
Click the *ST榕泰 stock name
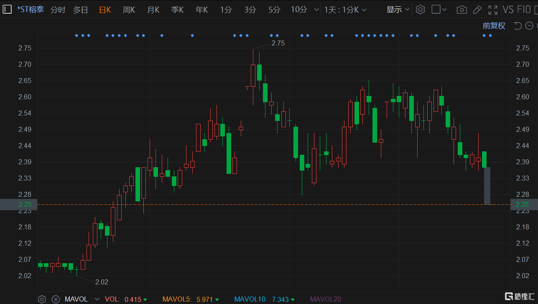click(x=30, y=10)
